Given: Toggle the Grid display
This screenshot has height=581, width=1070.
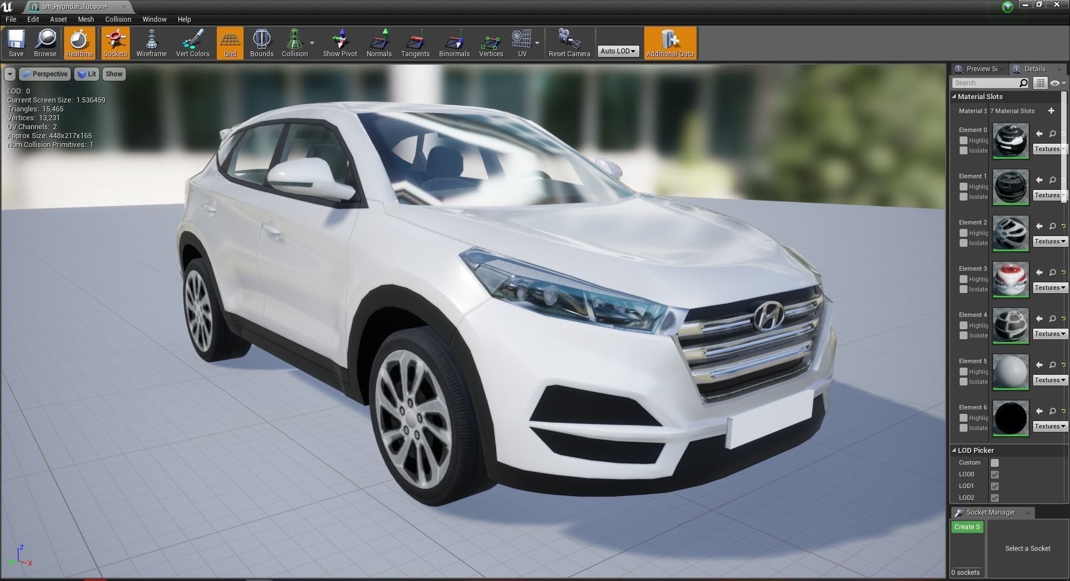Looking at the screenshot, I should click(230, 43).
